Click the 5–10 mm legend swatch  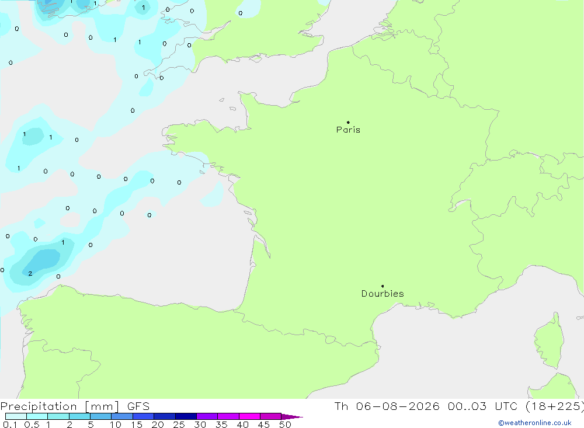100,416
